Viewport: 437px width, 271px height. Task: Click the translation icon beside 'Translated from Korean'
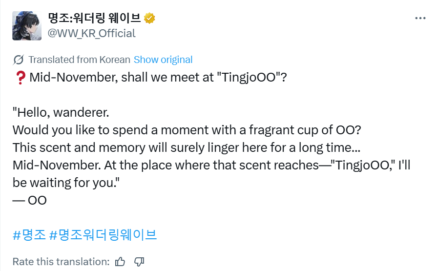pos(19,60)
